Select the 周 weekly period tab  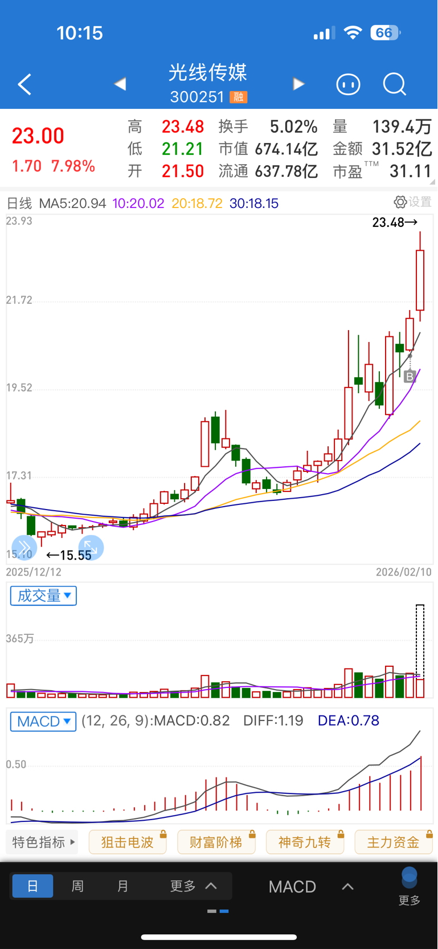[77, 886]
